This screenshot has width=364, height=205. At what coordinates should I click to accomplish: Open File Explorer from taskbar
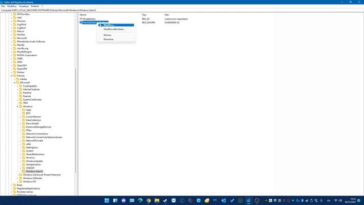(x=157, y=200)
